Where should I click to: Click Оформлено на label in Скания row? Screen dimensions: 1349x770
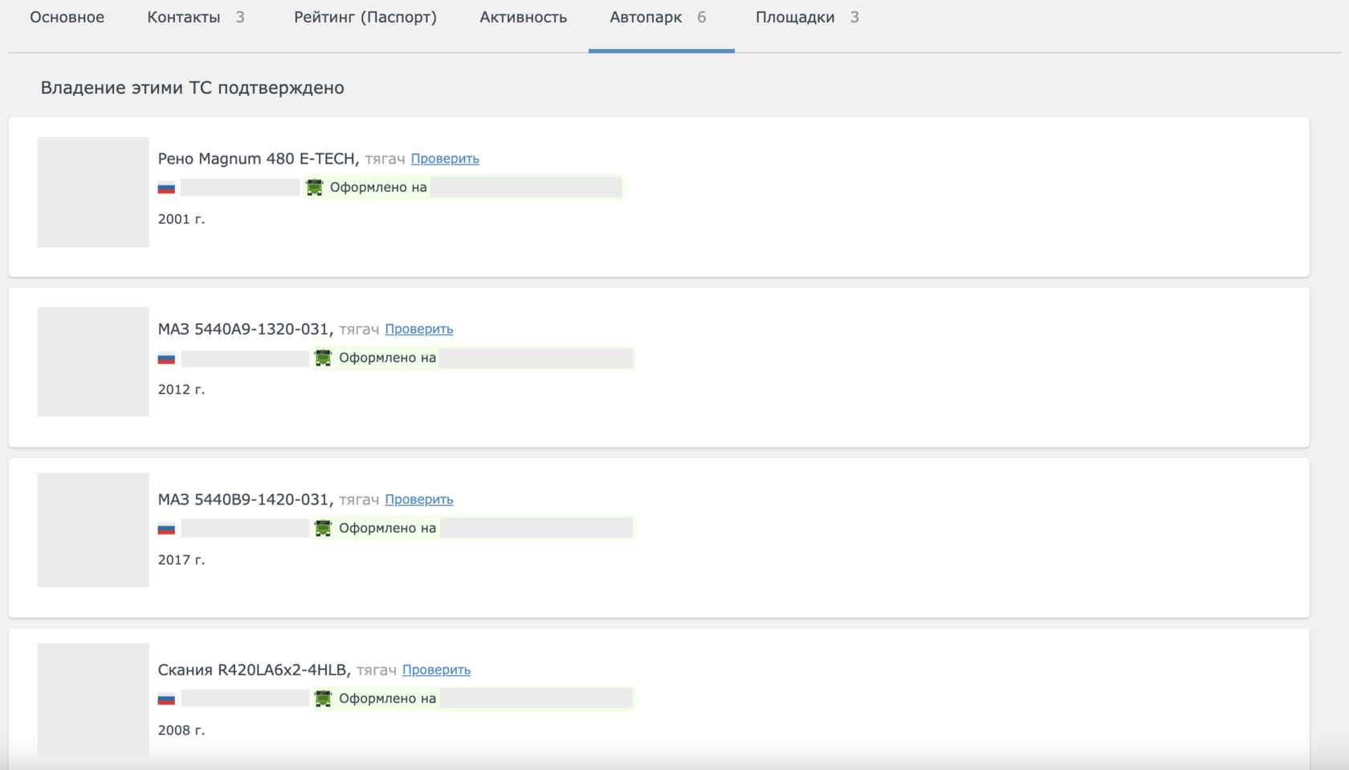tap(387, 699)
